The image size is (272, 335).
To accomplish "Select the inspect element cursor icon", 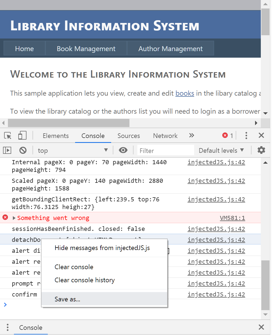I will tap(8, 136).
